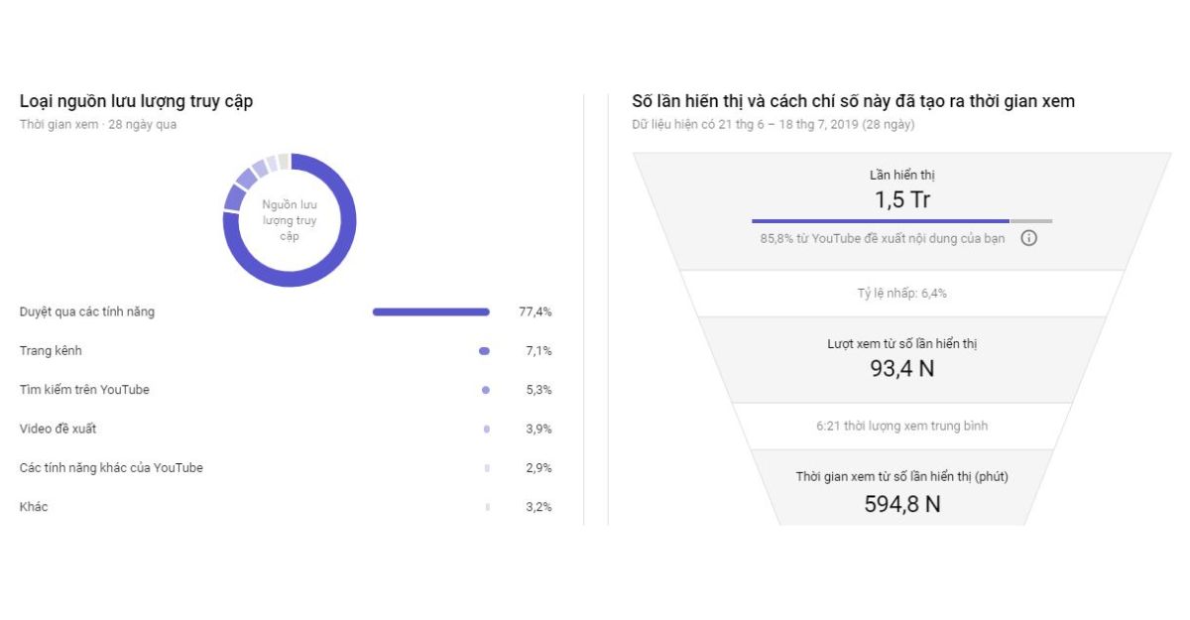
Task: Click the 7,1% bar for Trang kênh
Action: [x=484, y=350]
